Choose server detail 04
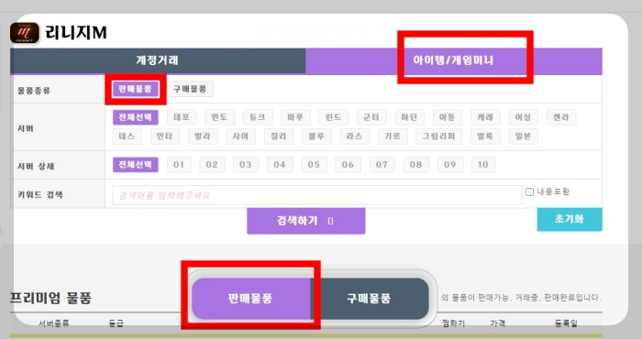Screen dimensions: 642x339 tap(280, 165)
